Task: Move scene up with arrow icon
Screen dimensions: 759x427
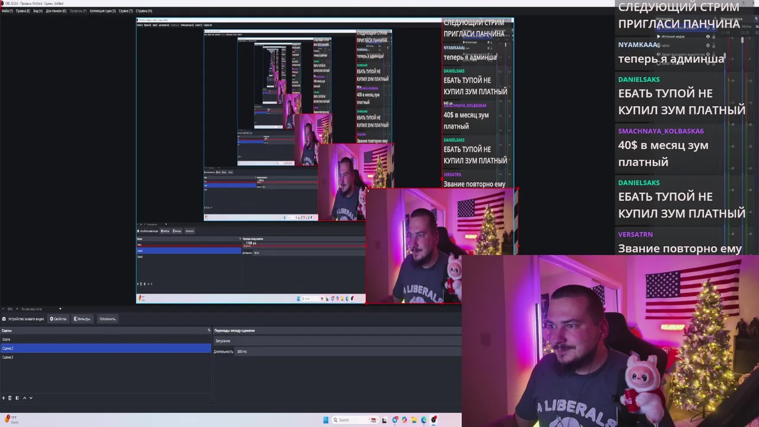Action: [x=24, y=398]
